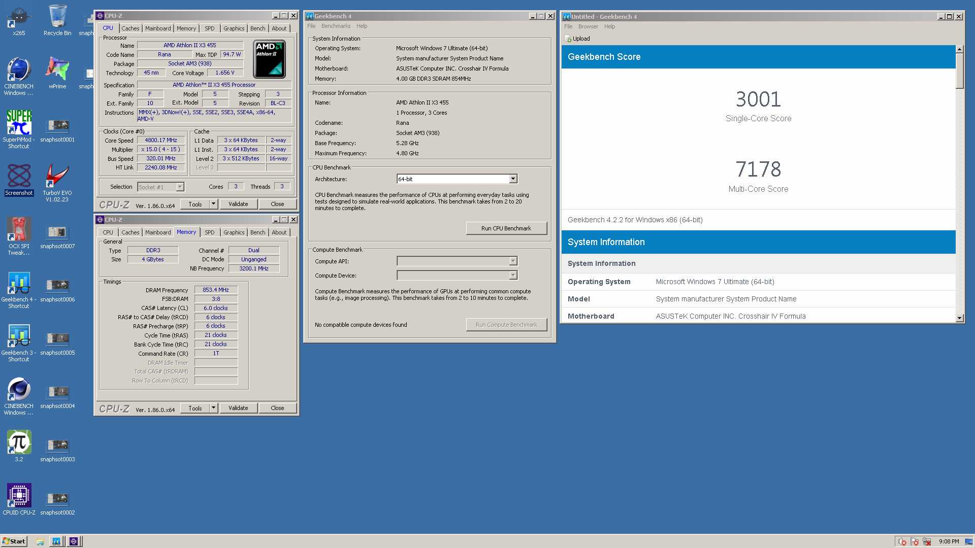Click Close button in upper CPU-Z

[277, 204]
